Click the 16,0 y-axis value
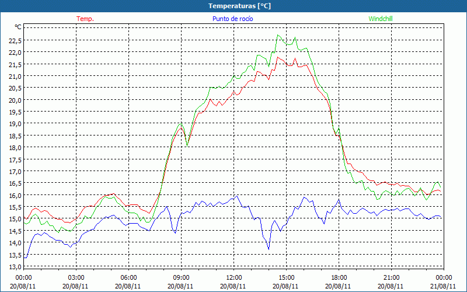The width and height of the screenshot is (467, 292). (x=15, y=195)
